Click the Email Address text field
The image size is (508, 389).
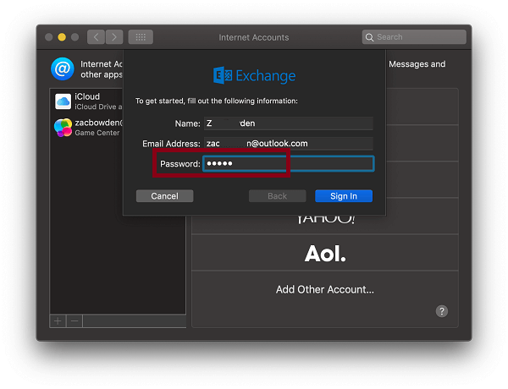289,144
